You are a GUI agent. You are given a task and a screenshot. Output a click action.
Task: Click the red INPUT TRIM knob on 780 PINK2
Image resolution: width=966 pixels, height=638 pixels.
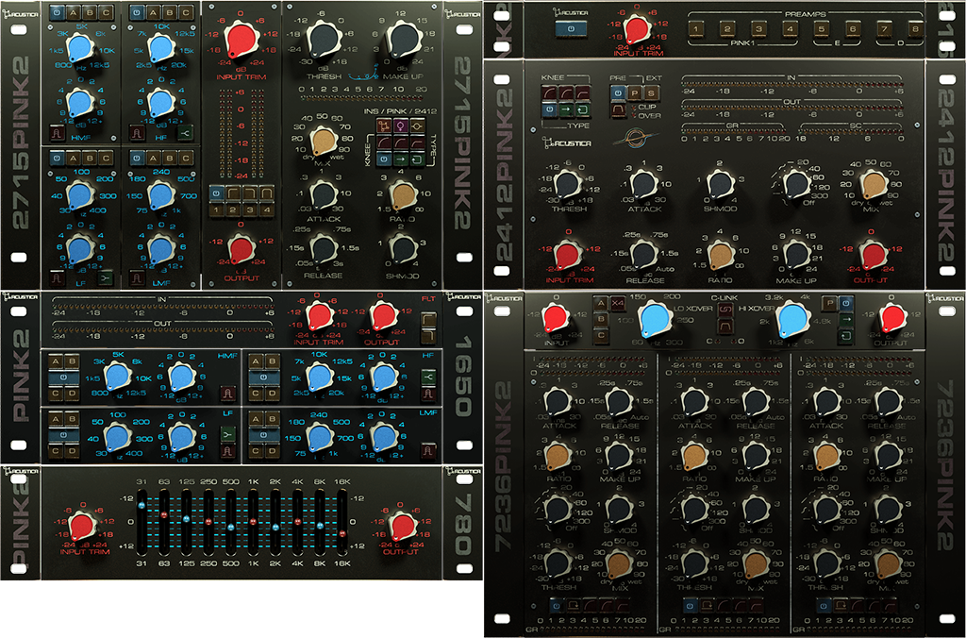(x=84, y=526)
